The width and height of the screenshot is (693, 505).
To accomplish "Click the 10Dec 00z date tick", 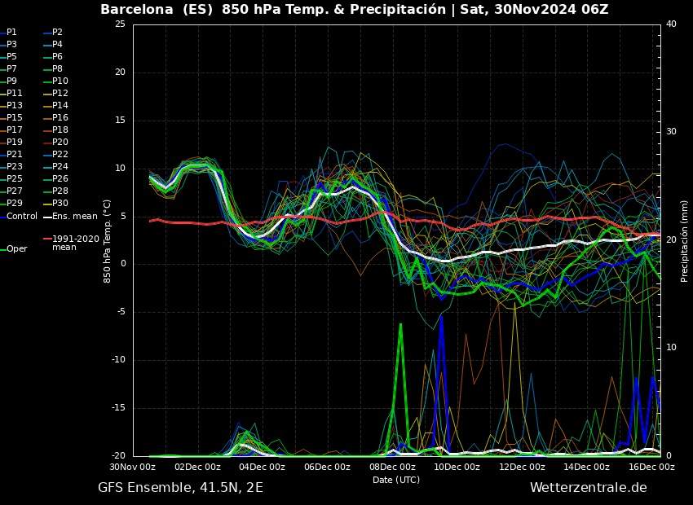I will coord(457,467).
